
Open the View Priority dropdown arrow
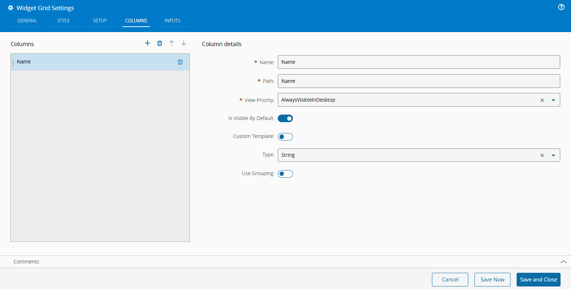[553, 100]
